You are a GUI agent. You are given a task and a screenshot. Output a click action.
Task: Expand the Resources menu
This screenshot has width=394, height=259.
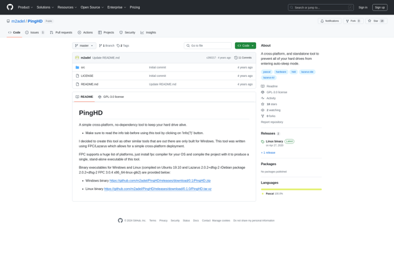click(x=67, y=7)
